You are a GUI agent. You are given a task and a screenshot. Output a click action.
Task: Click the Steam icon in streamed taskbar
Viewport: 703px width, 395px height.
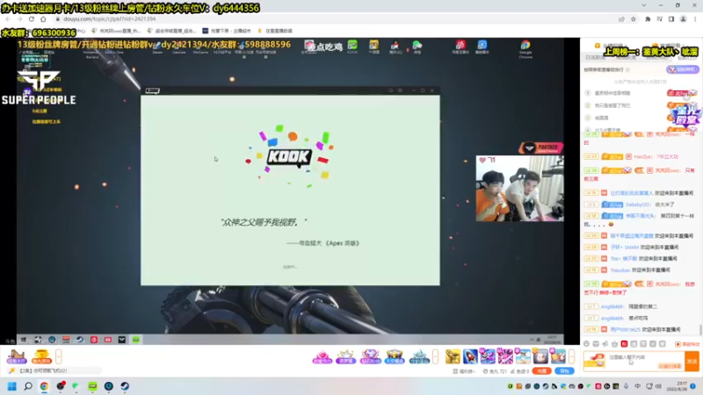[x=80, y=340]
